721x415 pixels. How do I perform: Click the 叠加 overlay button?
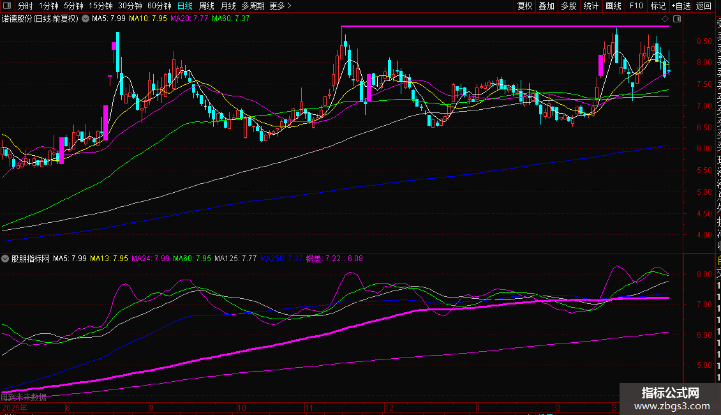pyautogui.click(x=546, y=6)
